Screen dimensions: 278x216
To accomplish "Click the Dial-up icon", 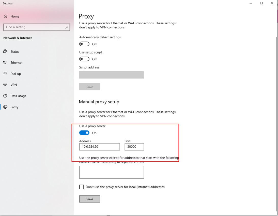I will (5, 74).
